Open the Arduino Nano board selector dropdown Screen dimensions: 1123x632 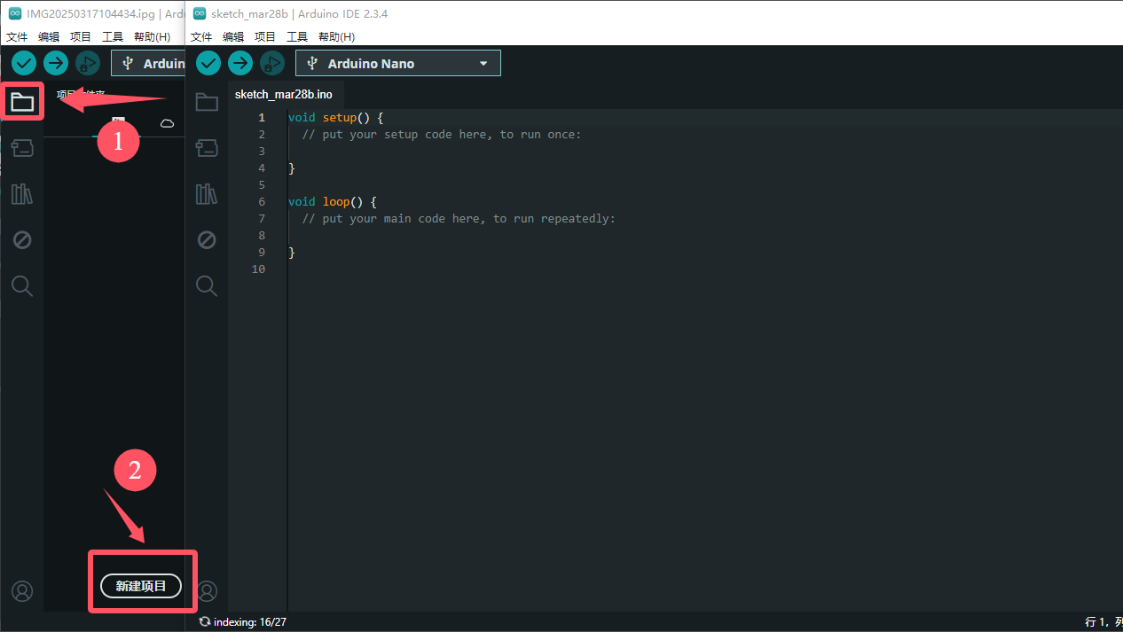(398, 63)
